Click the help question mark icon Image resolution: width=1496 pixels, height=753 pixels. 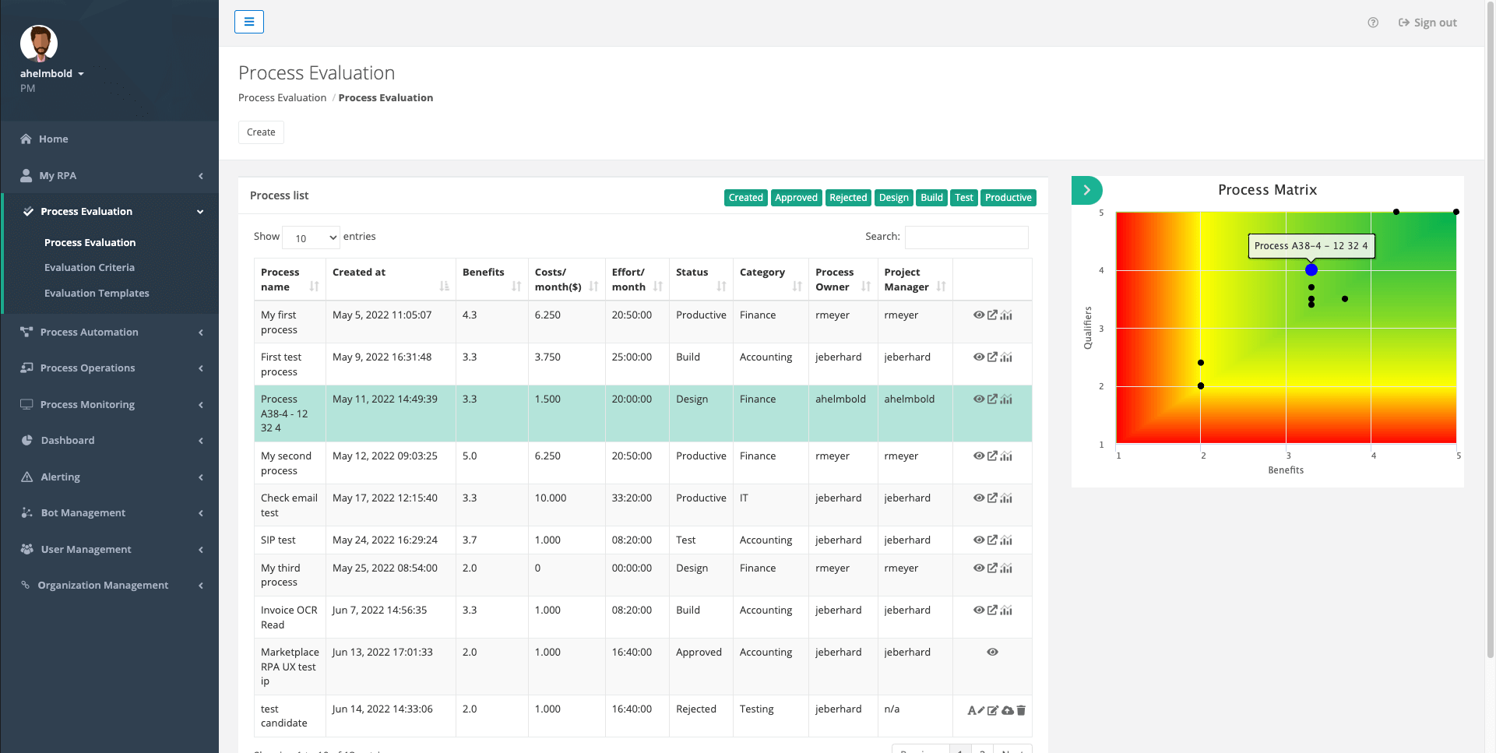click(x=1373, y=23)
